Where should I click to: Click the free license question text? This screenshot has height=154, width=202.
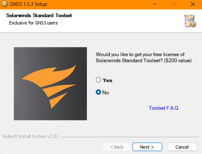coord(144,58)
